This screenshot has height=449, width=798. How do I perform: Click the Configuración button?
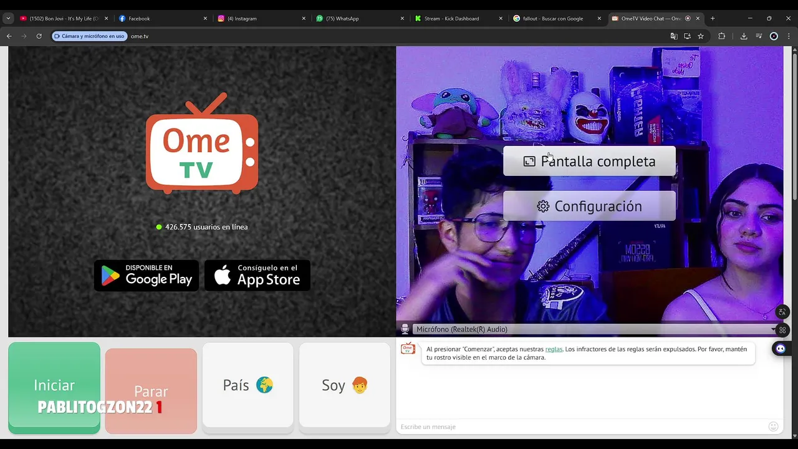589,206
